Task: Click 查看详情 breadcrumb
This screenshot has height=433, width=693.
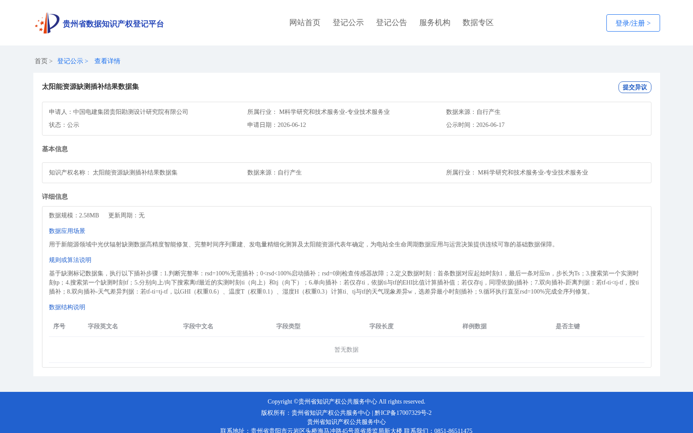Action: (x=107, y=61)
